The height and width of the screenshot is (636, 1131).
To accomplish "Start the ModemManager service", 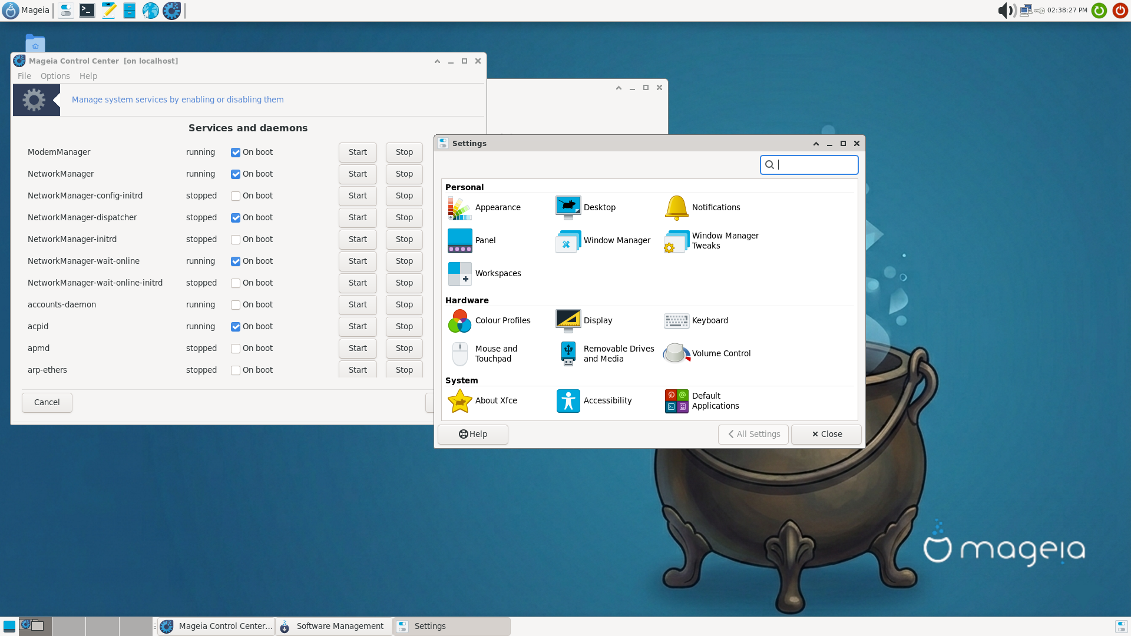I will 358,152.
